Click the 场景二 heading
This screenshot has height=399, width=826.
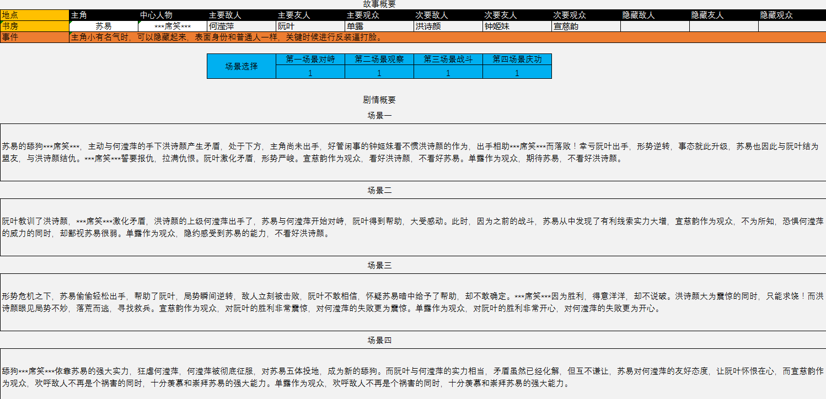(x=379, y=191)
